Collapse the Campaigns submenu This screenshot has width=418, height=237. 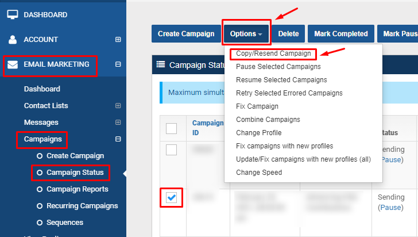click(x=118, y=139)
